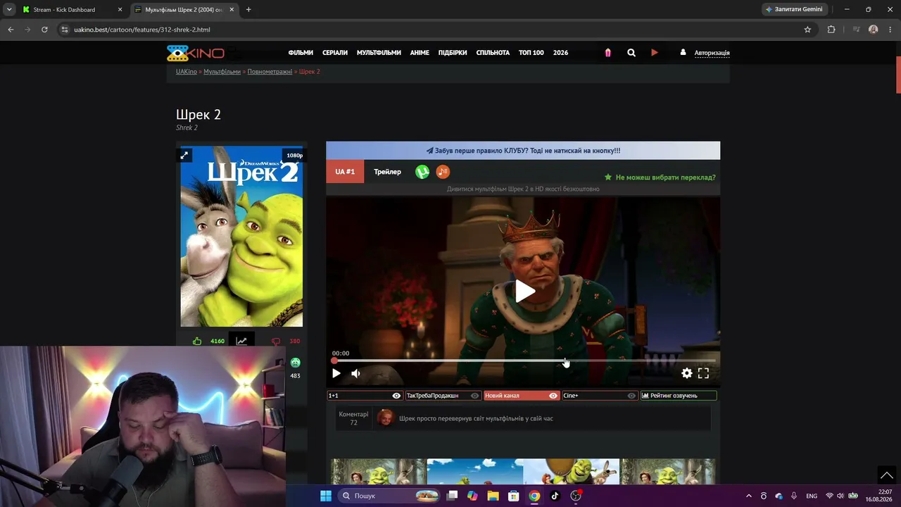Open the Windows Start menu
This screenshot has width=901, height=507.
pyautogui.click(x=326, y=496)
